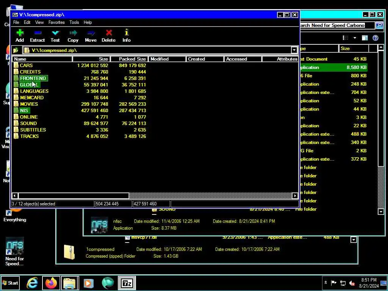Sort by the Attributes column header
388x291 pixels.
[x=280, y=59]
